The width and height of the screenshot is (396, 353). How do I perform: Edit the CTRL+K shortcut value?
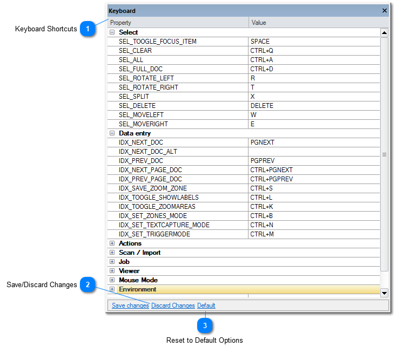point(314,207)
